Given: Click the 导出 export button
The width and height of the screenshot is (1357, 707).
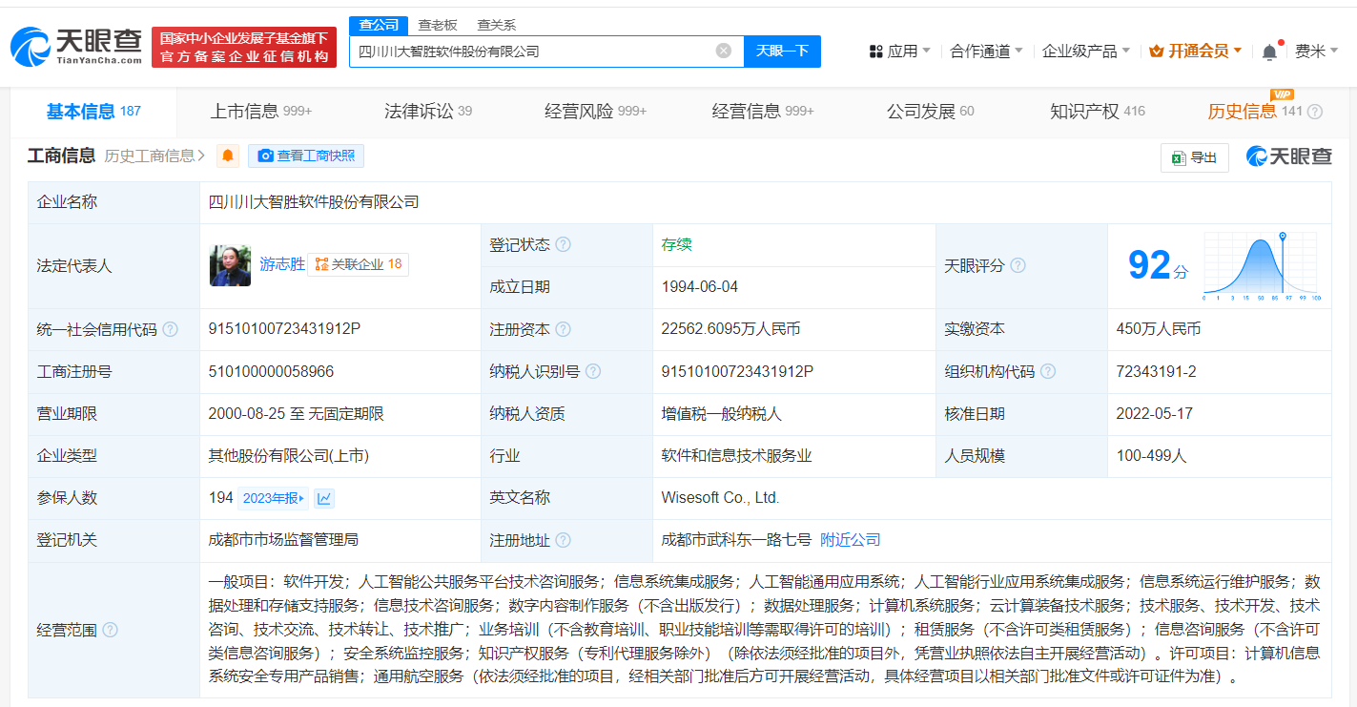Looking at the screenshot, I should pyautogui.click(x=1194, y=157).
